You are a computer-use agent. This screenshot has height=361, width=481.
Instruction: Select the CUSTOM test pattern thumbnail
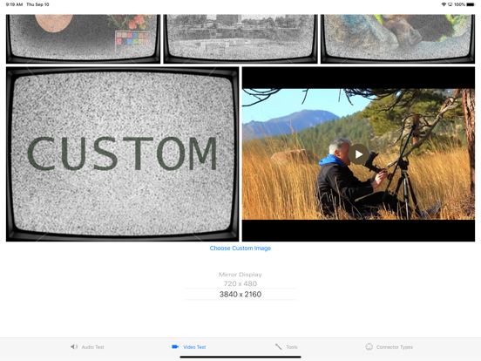(122, 154)
